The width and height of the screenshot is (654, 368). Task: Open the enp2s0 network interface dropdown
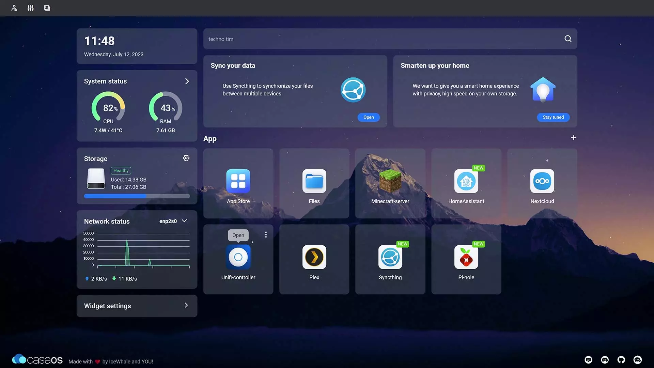(x=173, y=221)
